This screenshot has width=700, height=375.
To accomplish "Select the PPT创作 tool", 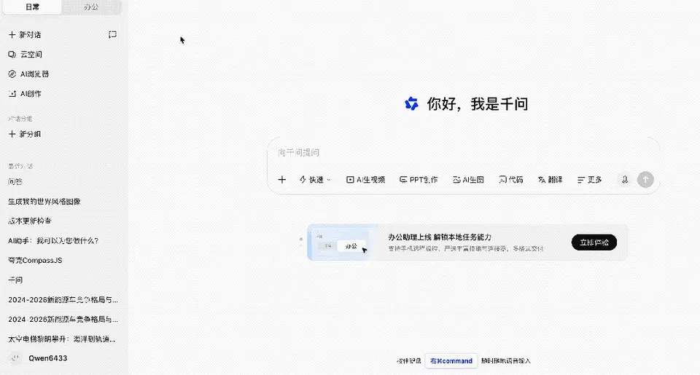I will pyautogui.click(x=419, y=180).
